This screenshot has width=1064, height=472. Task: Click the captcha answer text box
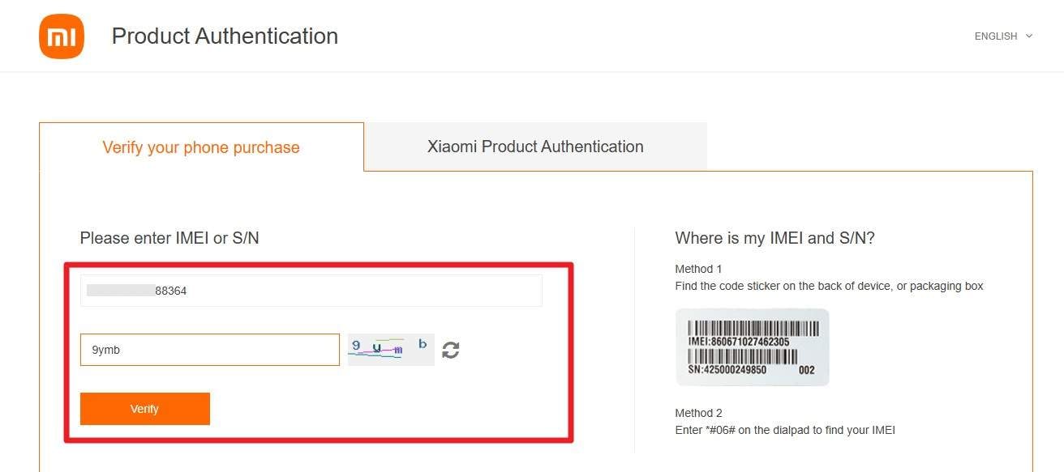pyautogui.click(x=209, y=349)
